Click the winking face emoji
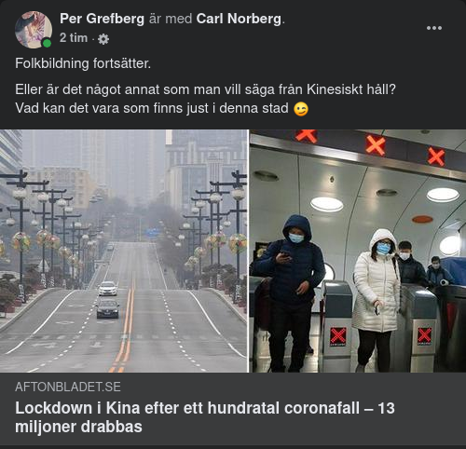This screenshot has width=466, height=449. (301, 109)
